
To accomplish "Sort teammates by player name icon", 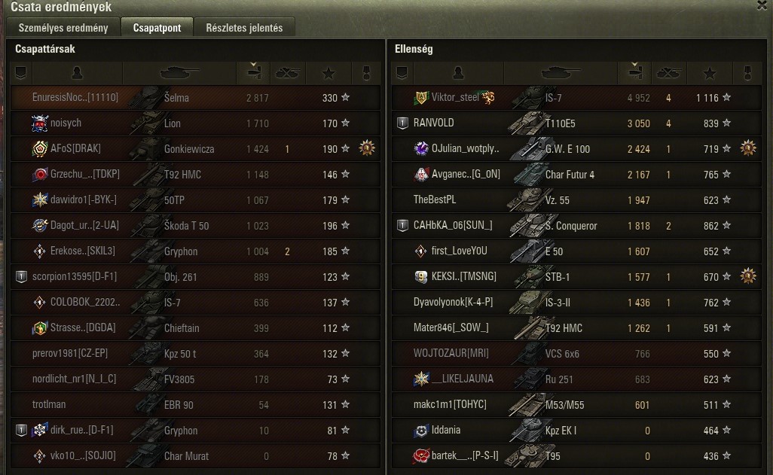I will click(x=77, y=74).
